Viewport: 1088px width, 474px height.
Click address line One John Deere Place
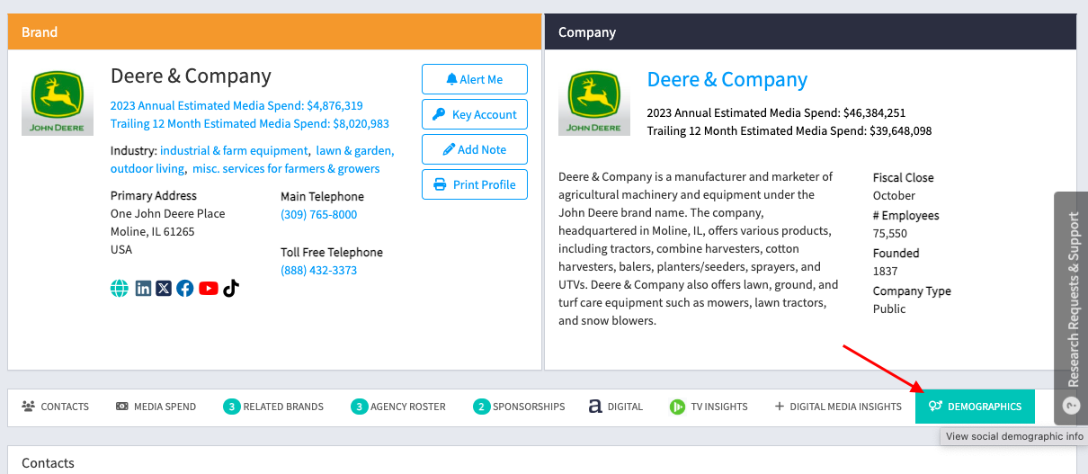click(x=168, y=214)
